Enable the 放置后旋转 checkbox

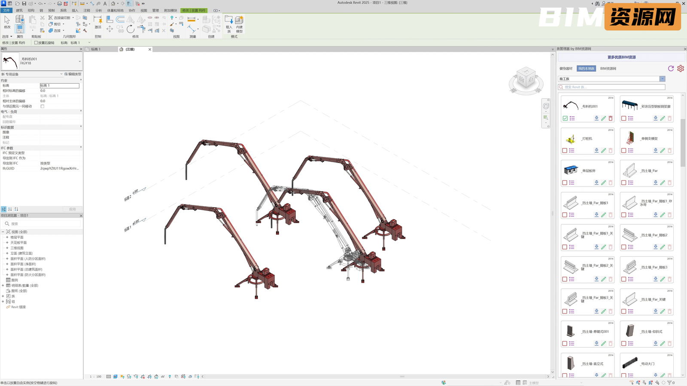(36, 43)
